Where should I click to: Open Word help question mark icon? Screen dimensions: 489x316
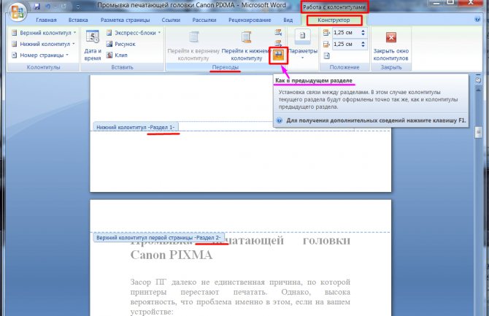(x=477, y=20)
